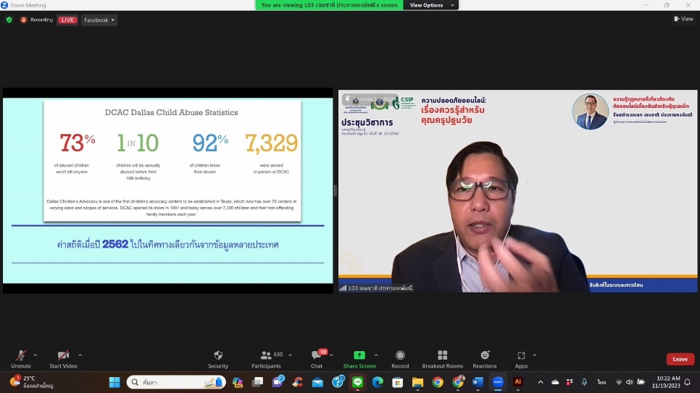700x393 pixels.
Task: Open the Windows Start menu
Action: click(x=114, y=382)
